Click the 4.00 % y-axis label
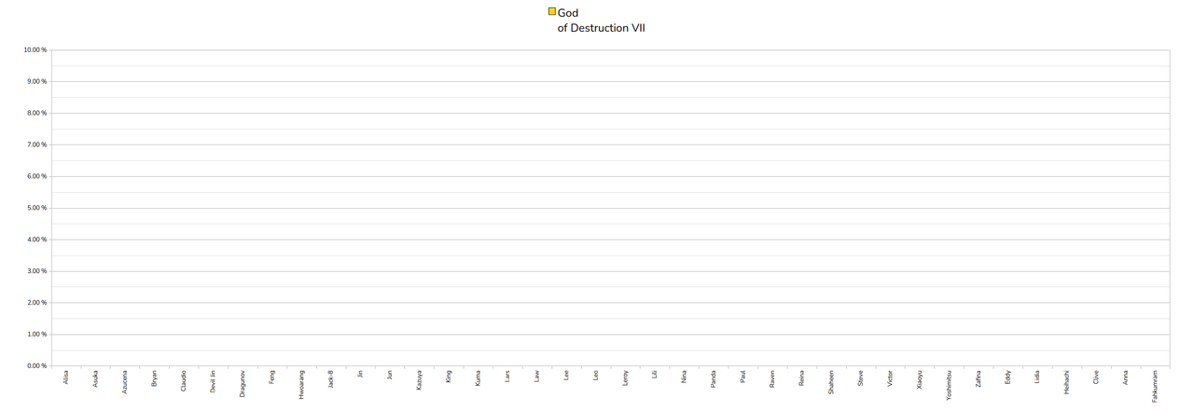This screenshot has width=1194, height=411. 35,240
